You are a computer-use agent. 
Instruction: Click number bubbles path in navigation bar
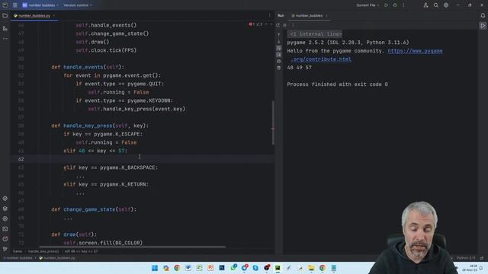[x=19, y=258]
